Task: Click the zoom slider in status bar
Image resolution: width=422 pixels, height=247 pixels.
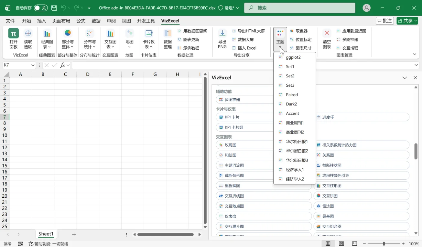Action: coord(384,244)
